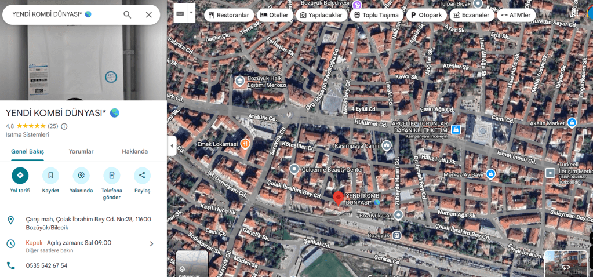
Task: Show ATM'ler on the map
Action: tap(516, 15)
